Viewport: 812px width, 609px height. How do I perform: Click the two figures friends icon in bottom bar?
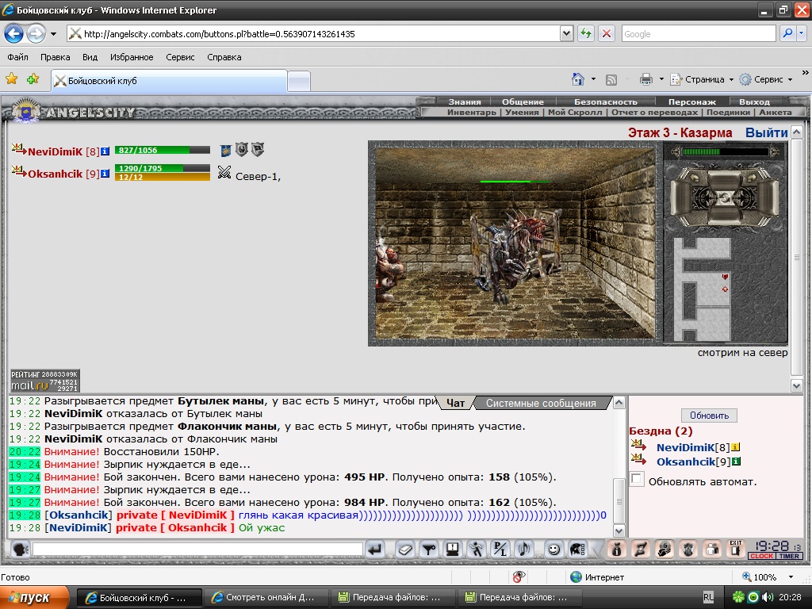pos(713,549)
